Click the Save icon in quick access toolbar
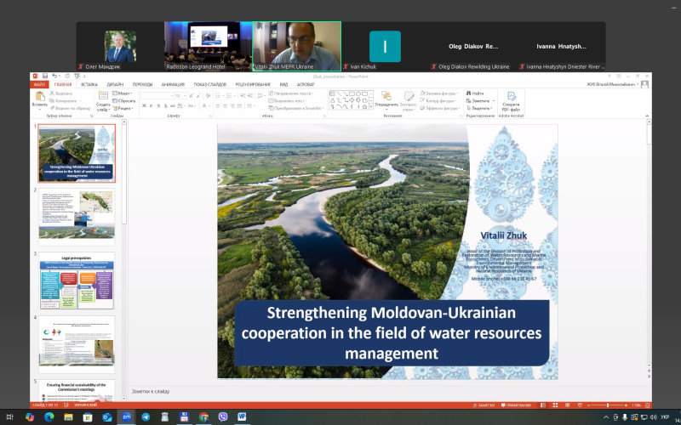The width and height of the screenshot is (681, 425). click(45, 76)
